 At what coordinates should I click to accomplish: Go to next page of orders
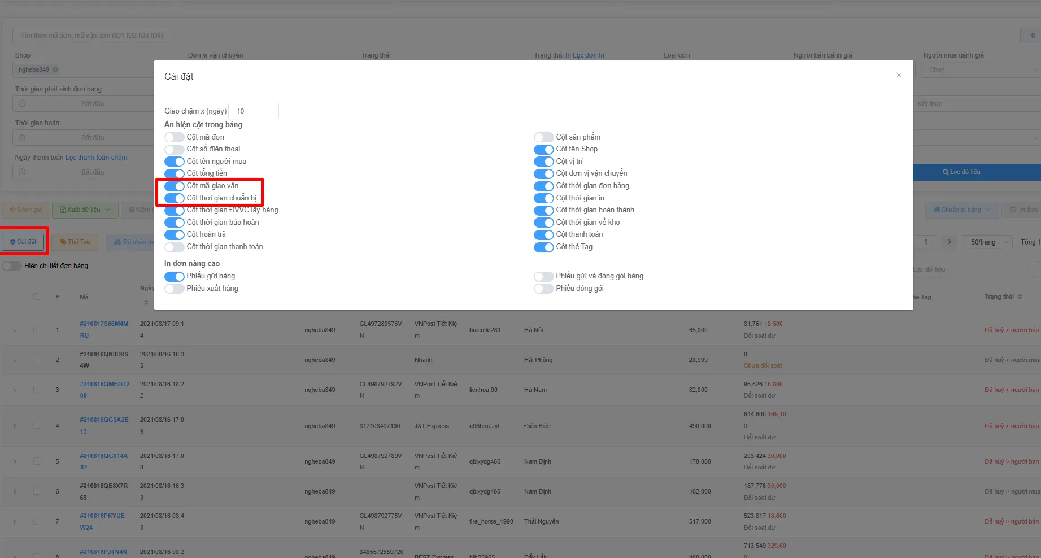949,242
